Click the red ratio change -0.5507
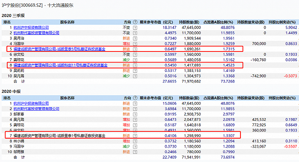The image size is (299, 162). [290, 146]
